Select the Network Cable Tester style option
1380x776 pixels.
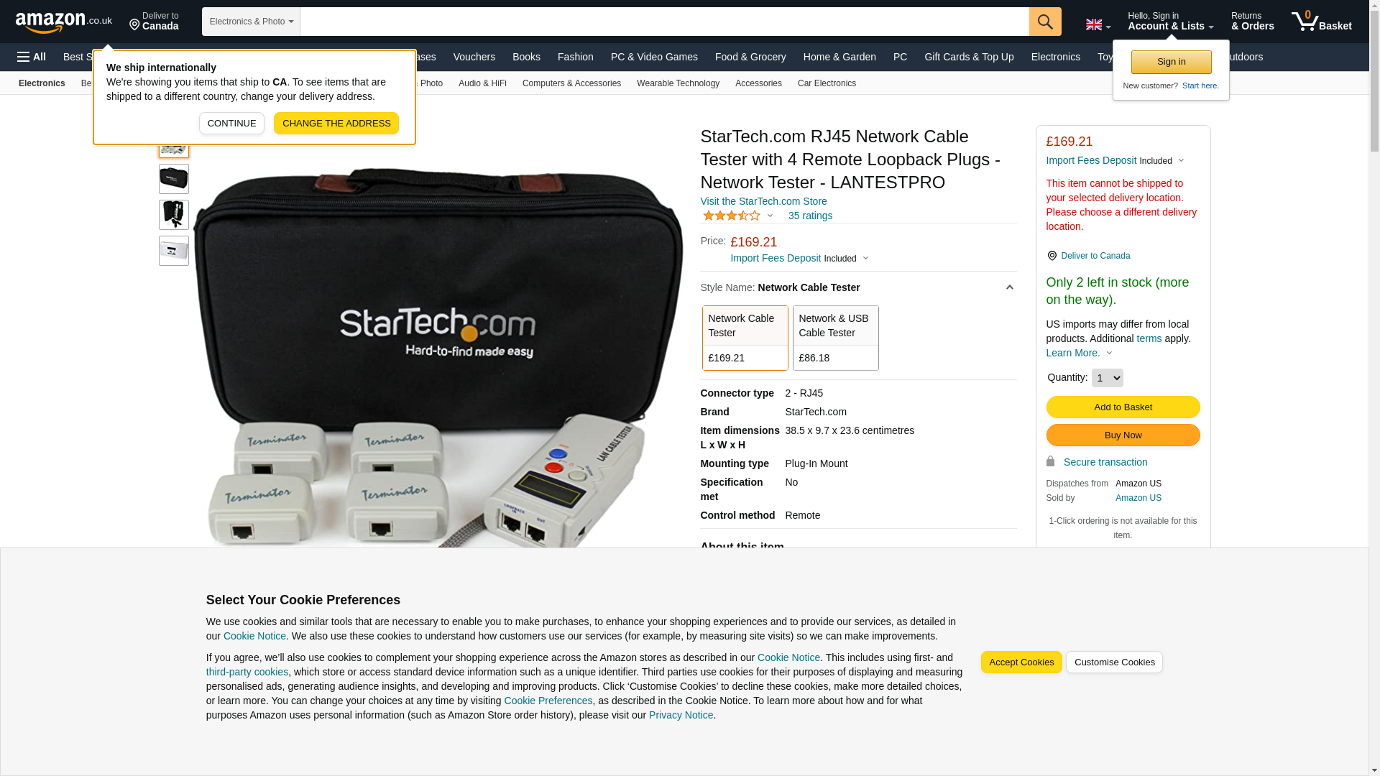(x=745, y=338)
